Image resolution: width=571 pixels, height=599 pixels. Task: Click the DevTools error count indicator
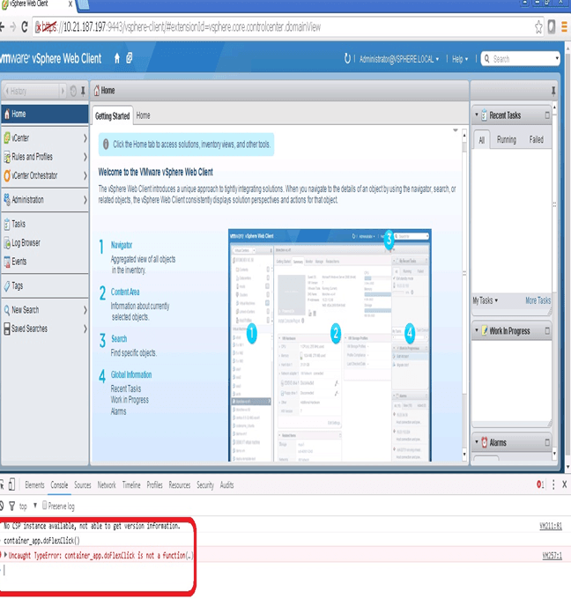click(540, 484)
